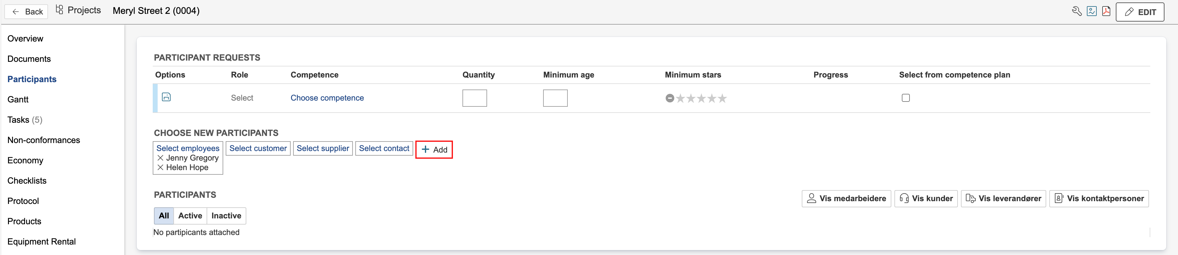
Task: Click the Quantity input field
Action: (474, 98)
